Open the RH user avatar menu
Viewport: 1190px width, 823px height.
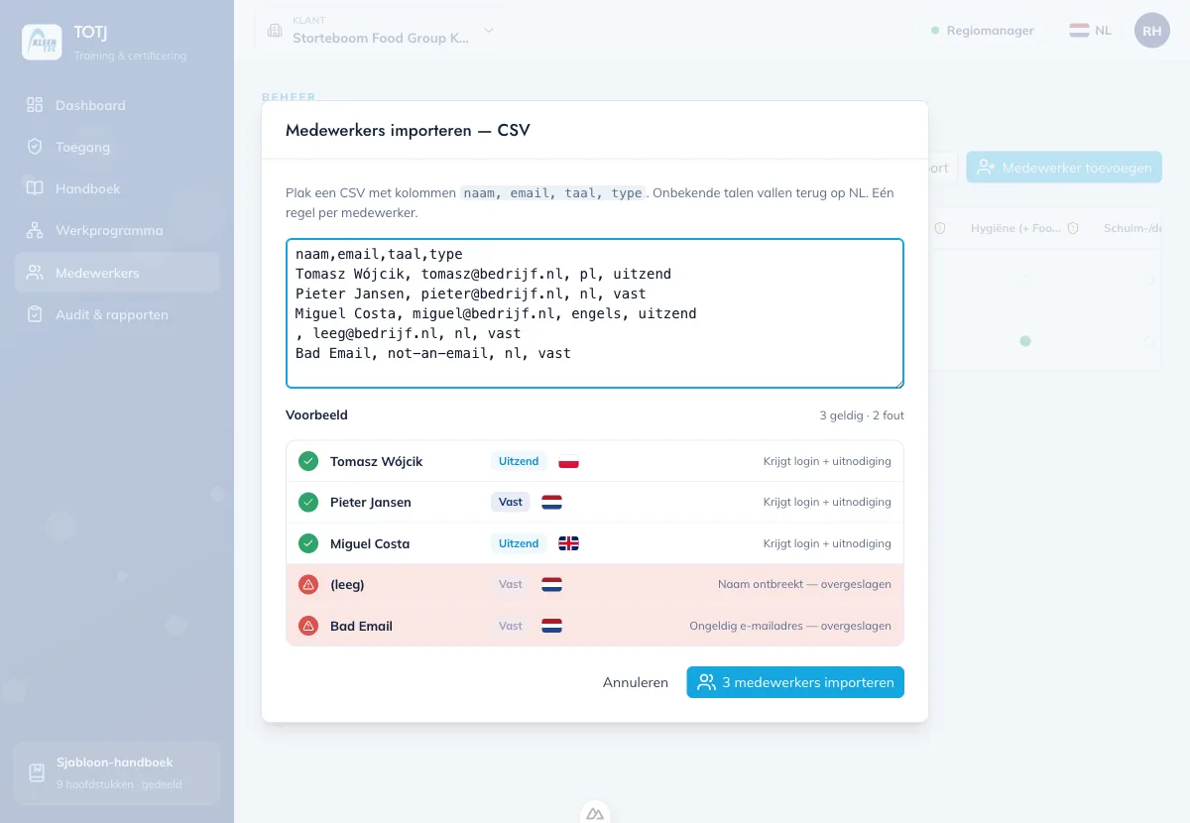1151,31
